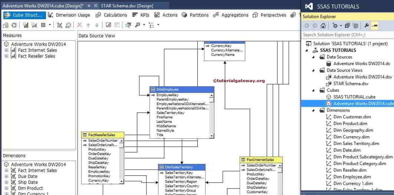The image size is (394, 195).
Task: Click in Search Solution Explorer field
Action: click(347, 35)
